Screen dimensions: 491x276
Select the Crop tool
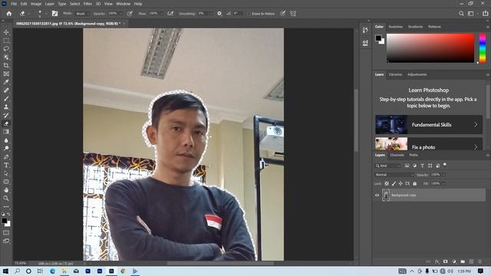[6, 65]
